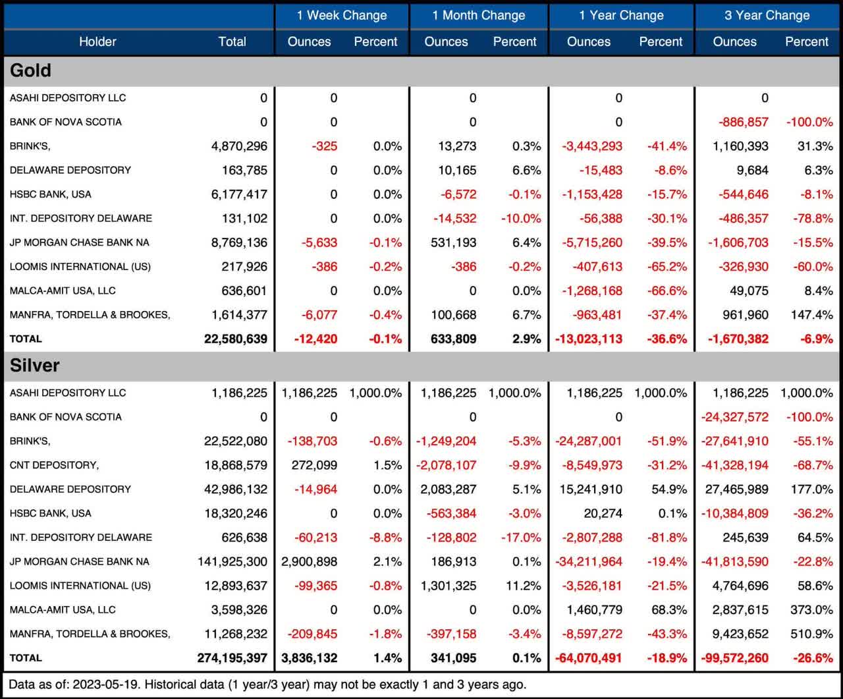Select the Holder column header
Image resolution: width=843 pixels, height=699 pixels.
(x=97, y=42)
